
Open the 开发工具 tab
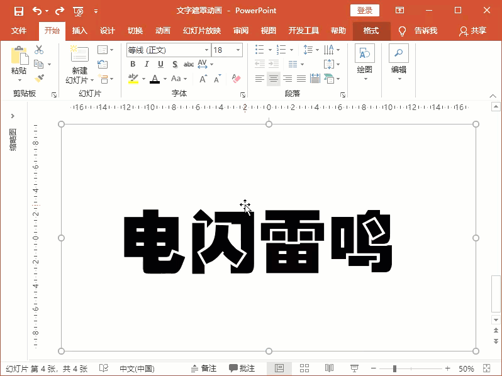tap(303, 31)
